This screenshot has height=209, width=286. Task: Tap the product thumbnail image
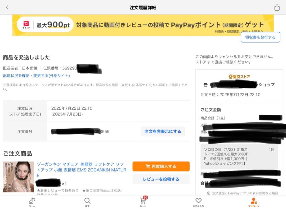19,177
